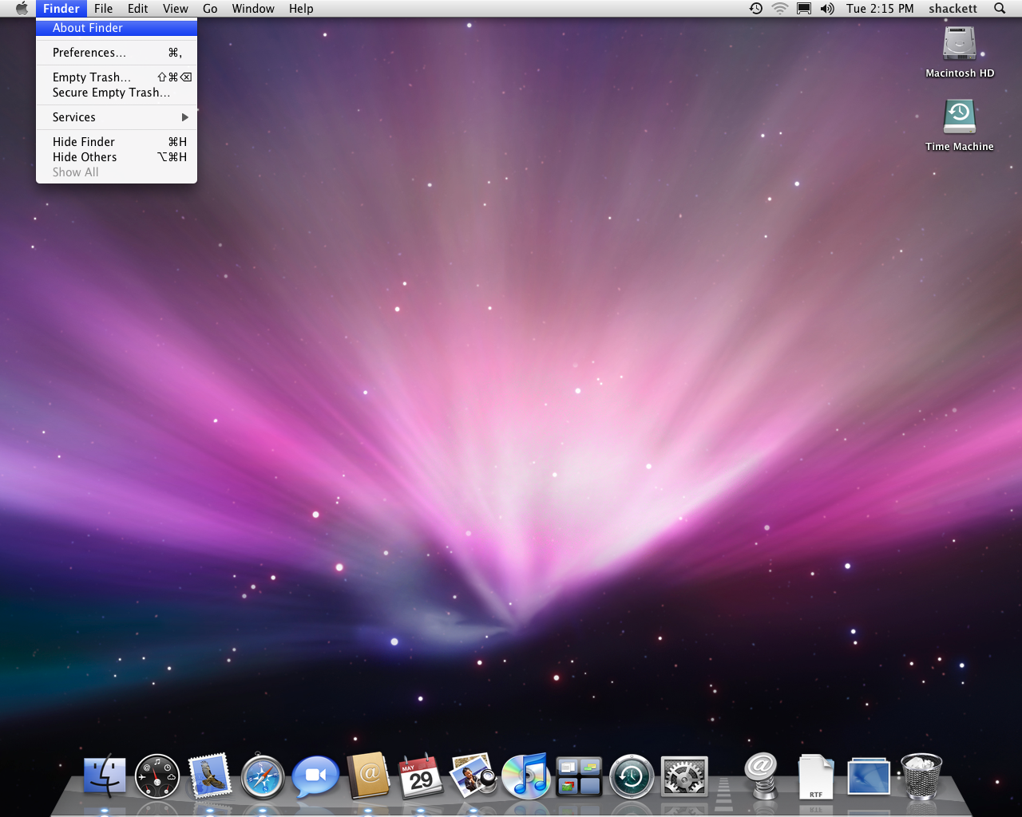1022x817 pixels.
Task: Open System Preferences gear in the Dock
Action: 684,776
